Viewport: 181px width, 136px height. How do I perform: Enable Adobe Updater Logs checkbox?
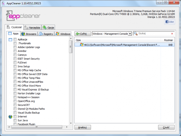coord(15,47)
